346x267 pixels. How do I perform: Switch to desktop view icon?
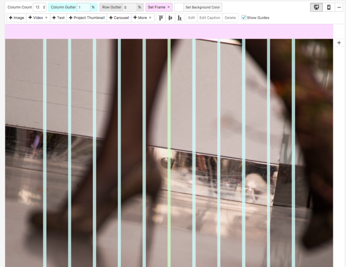[x=316, y=7]
